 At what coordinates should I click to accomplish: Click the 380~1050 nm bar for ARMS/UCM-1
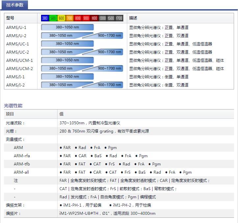67,60
